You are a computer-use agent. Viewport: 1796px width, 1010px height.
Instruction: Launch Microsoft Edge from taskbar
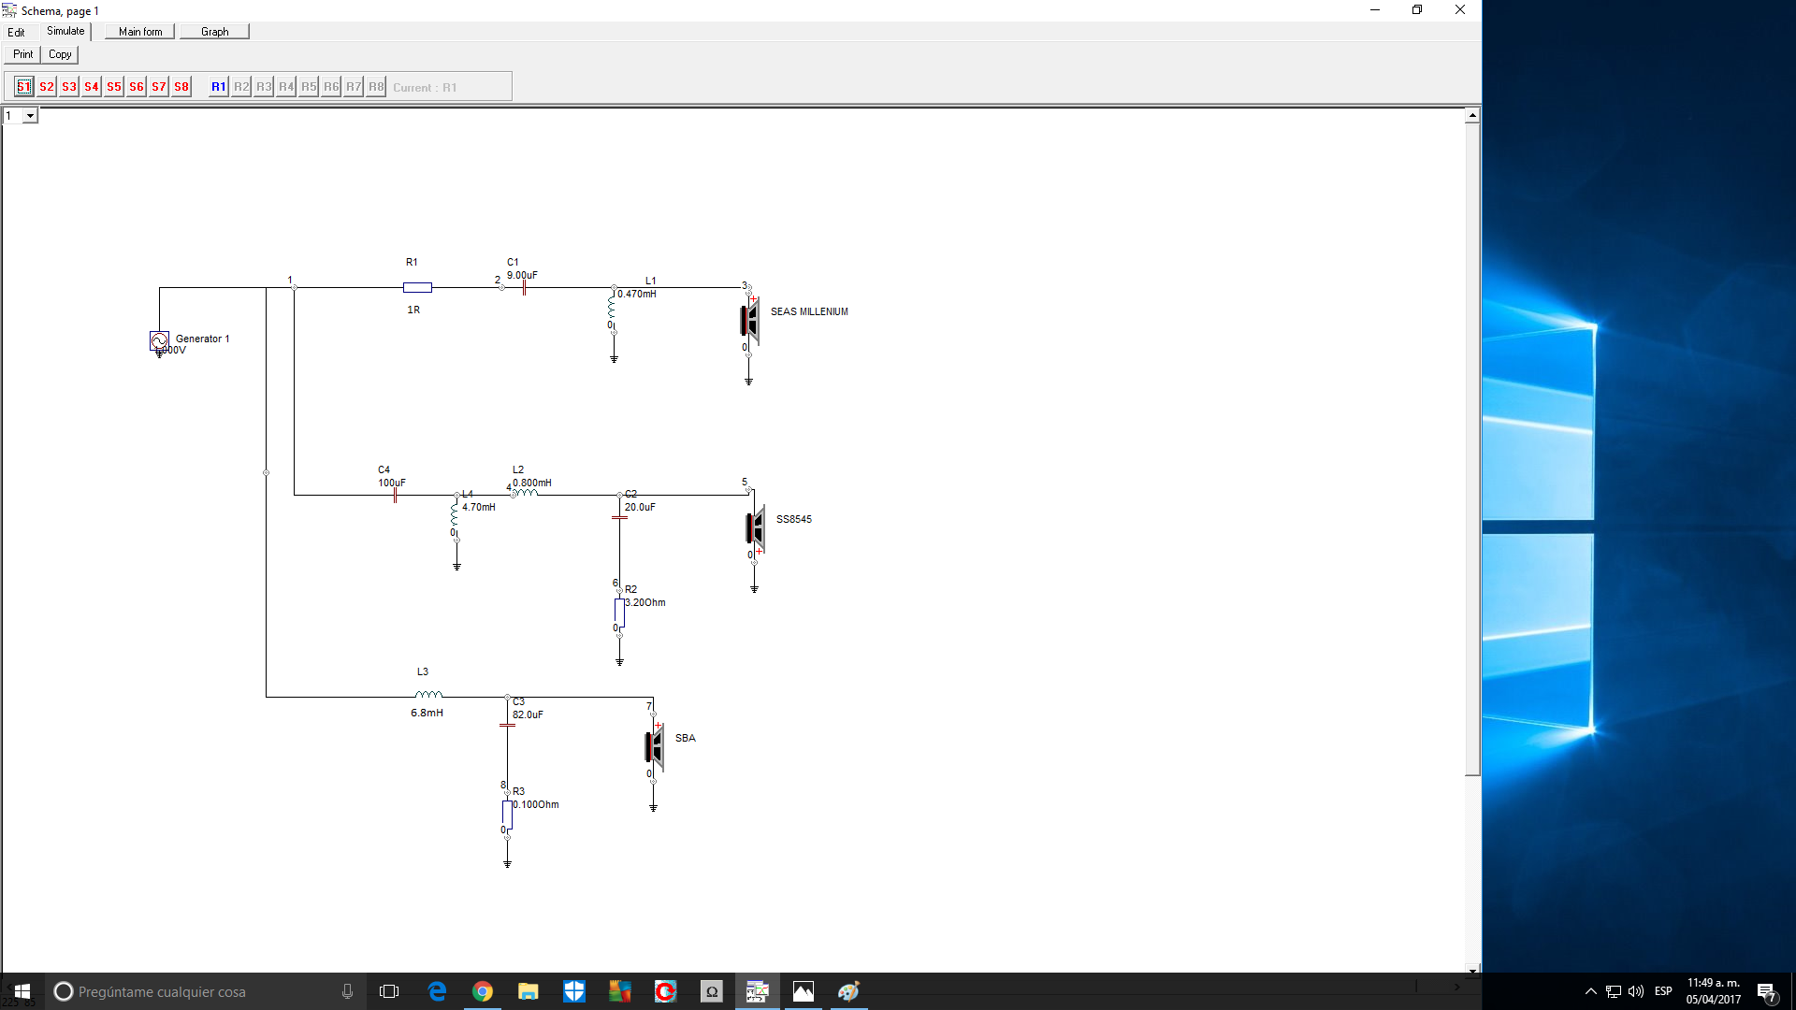[x=437, y=991]
